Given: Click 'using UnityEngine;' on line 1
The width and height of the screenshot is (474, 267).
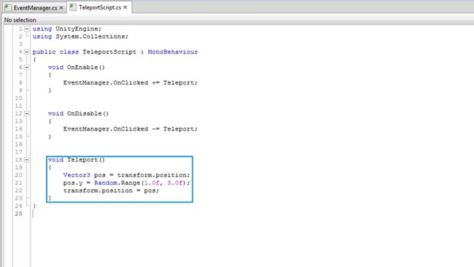Looking at the screenshot, I should (67, 29).
